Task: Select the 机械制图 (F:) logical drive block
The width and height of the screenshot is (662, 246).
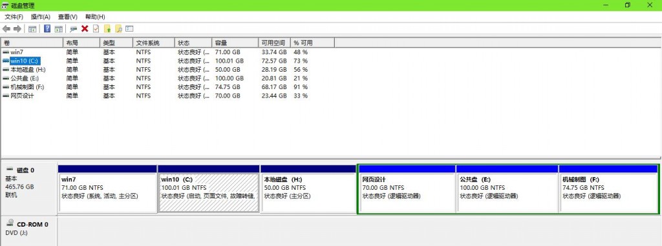Action: pos(608,189)
